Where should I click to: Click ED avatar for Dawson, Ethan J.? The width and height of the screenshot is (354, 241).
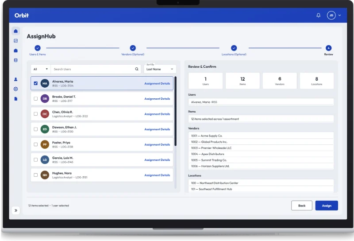(45, 129)
